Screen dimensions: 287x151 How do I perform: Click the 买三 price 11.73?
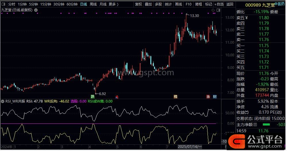point(264,57)
